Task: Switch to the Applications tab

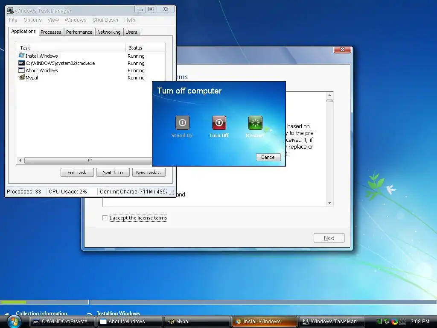Action: 23,31
